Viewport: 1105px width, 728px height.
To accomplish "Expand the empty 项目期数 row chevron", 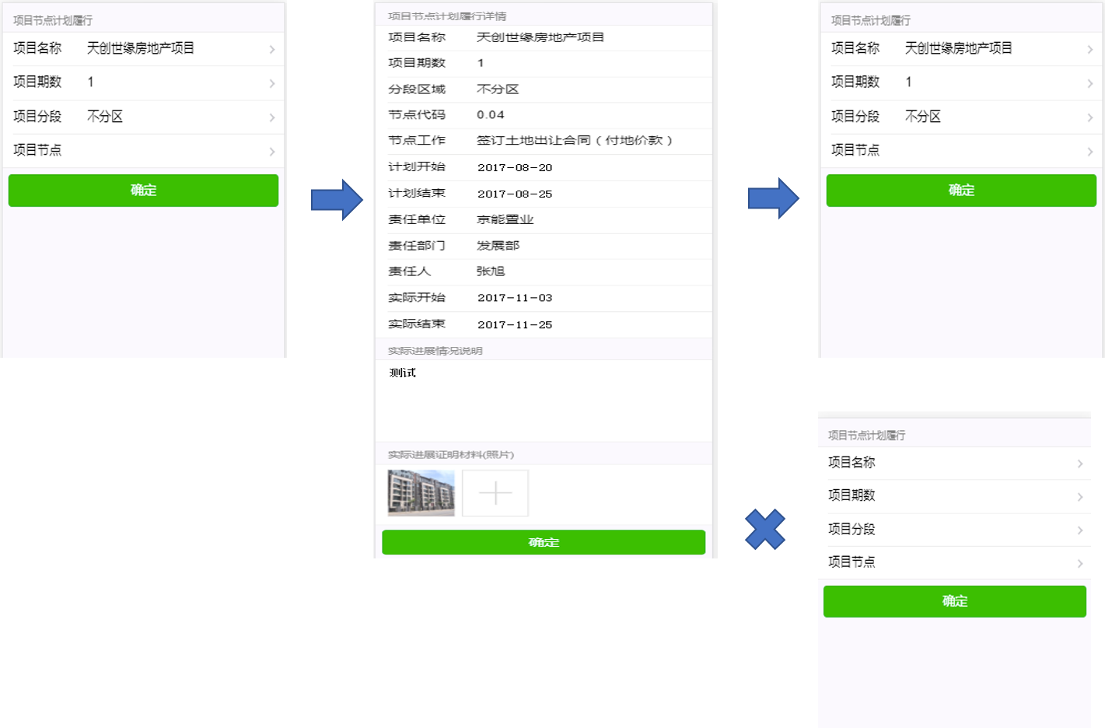I will 1079,496.
